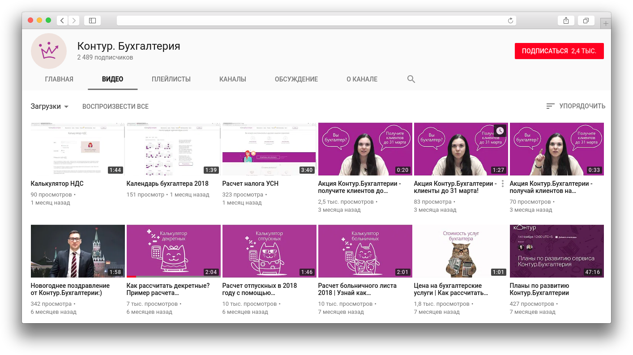Click the '342 просмотра' view count
This screenshot has height=355, width=633.
[x=51, y=304]
